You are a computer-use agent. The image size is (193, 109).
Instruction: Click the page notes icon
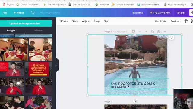[133, 31]
